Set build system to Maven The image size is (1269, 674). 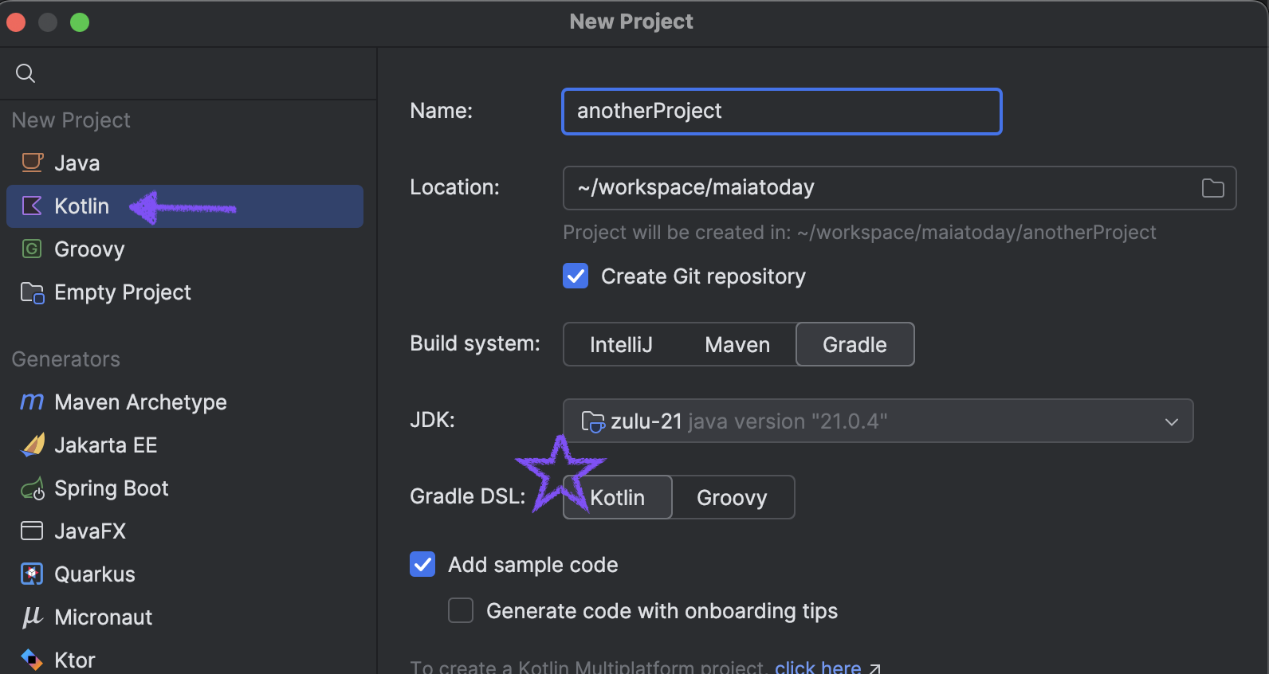click(737, 344)
